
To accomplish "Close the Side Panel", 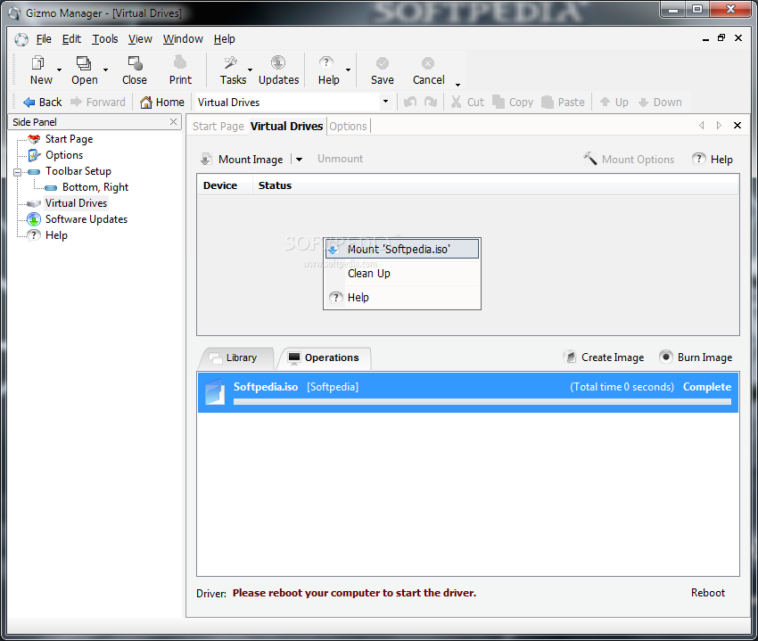I will [x=174, y=122].
